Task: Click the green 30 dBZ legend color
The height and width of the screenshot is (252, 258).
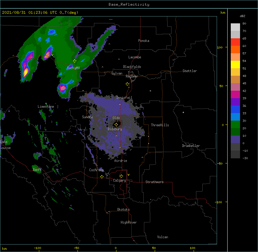Action: click(x=235, y=125)
